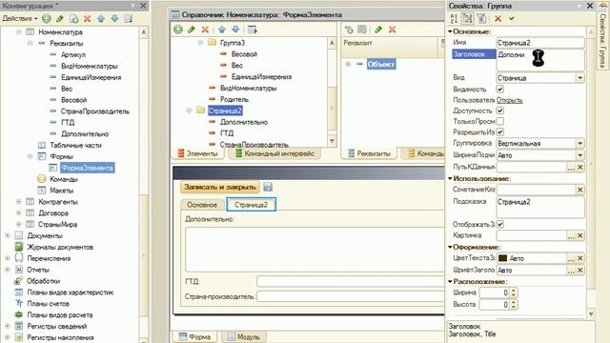Move form element up arrow

click(x=222, y=30)
